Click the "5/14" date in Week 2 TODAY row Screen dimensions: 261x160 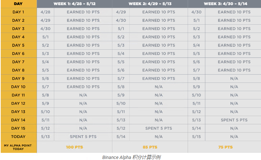[121, 136]
